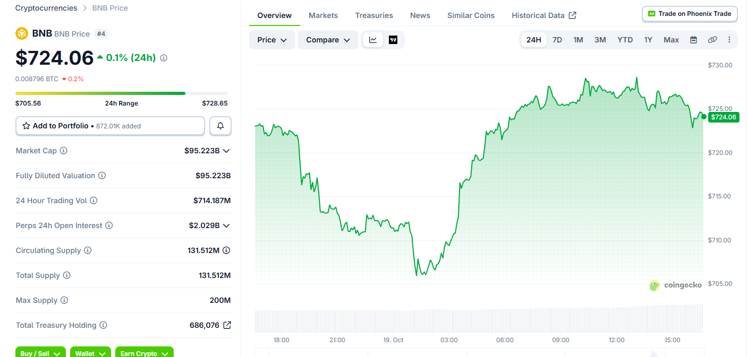Image resolution: width=748 pixels, height=357 pixels.
Task: Open Similar Coins tab
Action: coord(471,15)
